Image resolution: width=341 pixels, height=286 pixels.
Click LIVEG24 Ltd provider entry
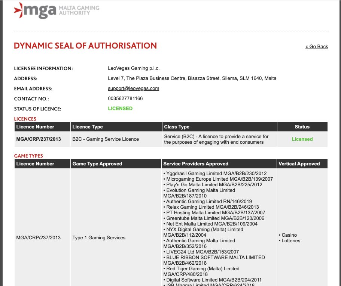pos(201,252)
